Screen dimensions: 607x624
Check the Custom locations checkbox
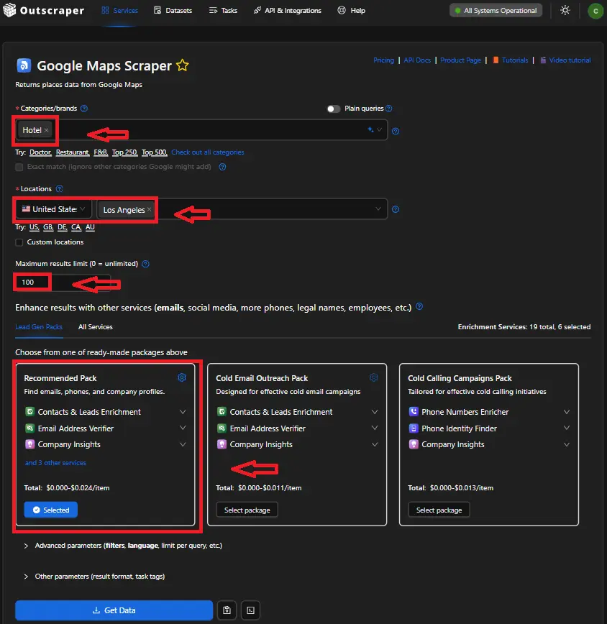[19, 242]
